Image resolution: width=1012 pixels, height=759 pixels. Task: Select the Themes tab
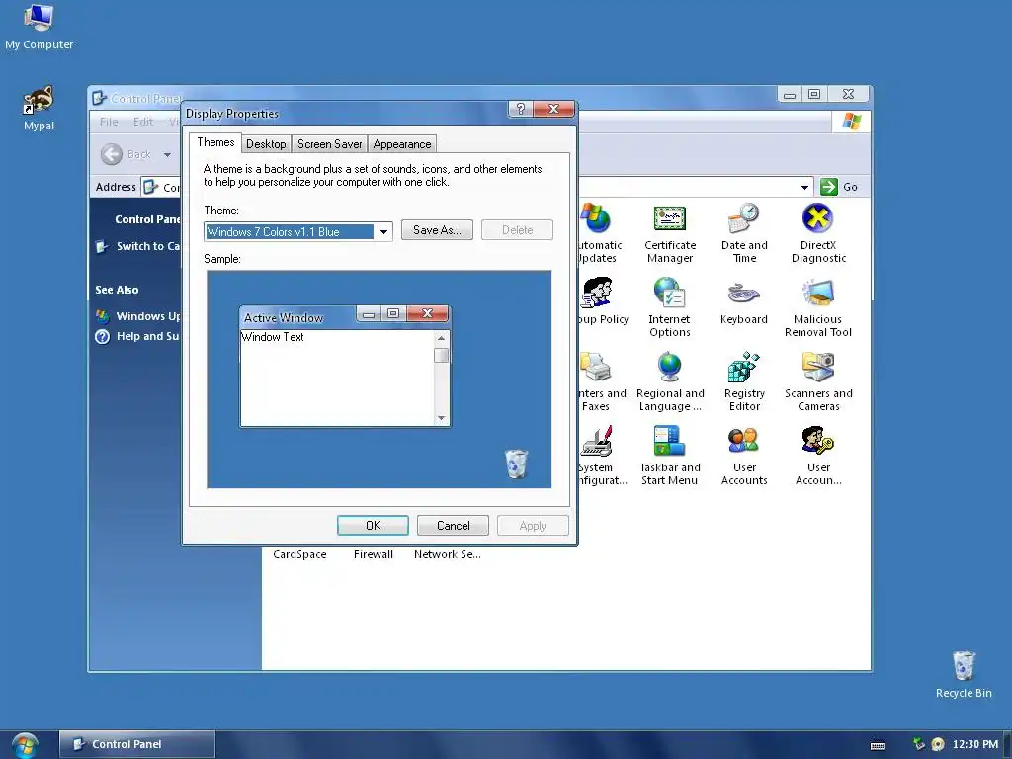point(215,142)
